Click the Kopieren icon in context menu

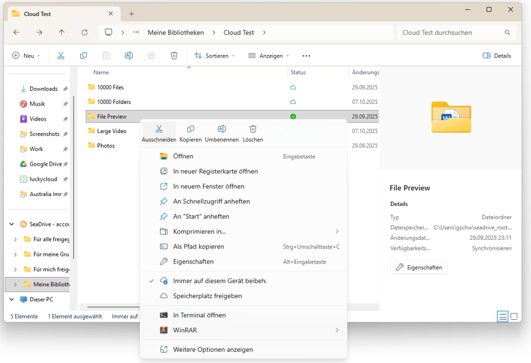pos(190,129)
